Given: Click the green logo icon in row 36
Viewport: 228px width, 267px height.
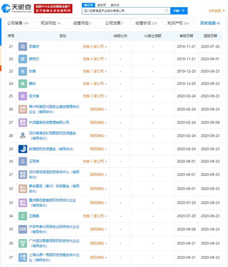Looking at the screenshot, I should tap(23, 243).
